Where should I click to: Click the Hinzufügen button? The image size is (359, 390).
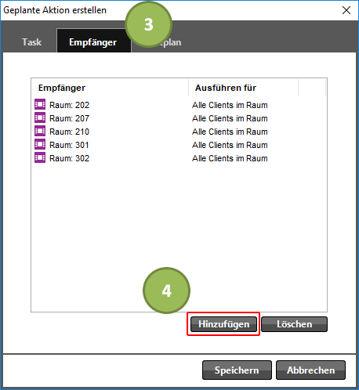coord(223,324)
